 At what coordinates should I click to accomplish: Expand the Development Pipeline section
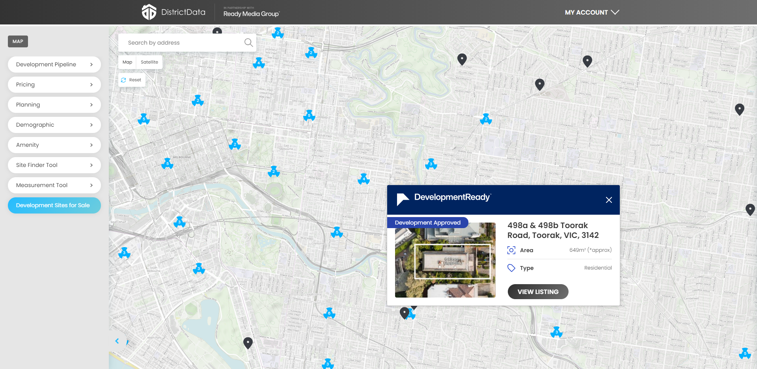[x=54, y=64]
